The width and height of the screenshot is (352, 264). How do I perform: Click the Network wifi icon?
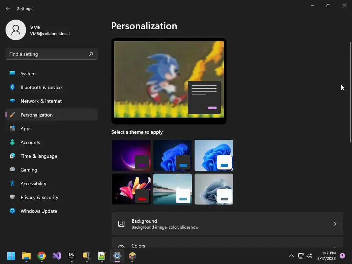(x=12, y=101)
